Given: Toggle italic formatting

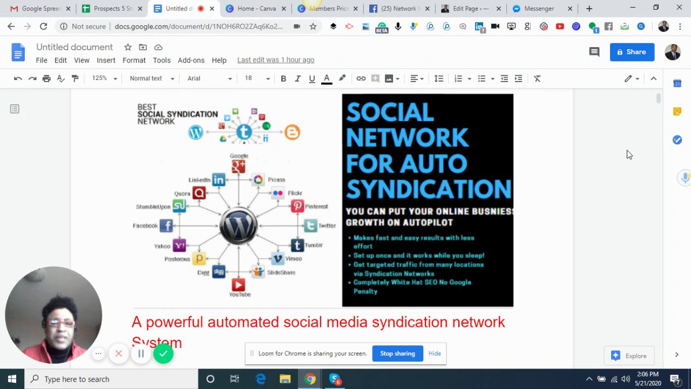Looking at the screenshot, I should coord(297,78).
